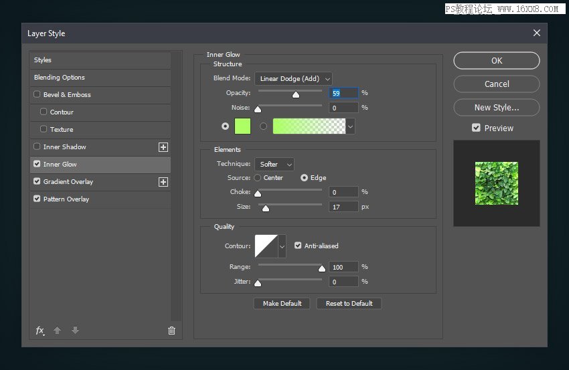Screen dimensions: 569x370
Task: Click the Reset to Default button
Action: 349,304
